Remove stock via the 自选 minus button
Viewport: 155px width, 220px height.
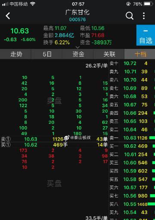pyautogui.click(x=146, y=35)
